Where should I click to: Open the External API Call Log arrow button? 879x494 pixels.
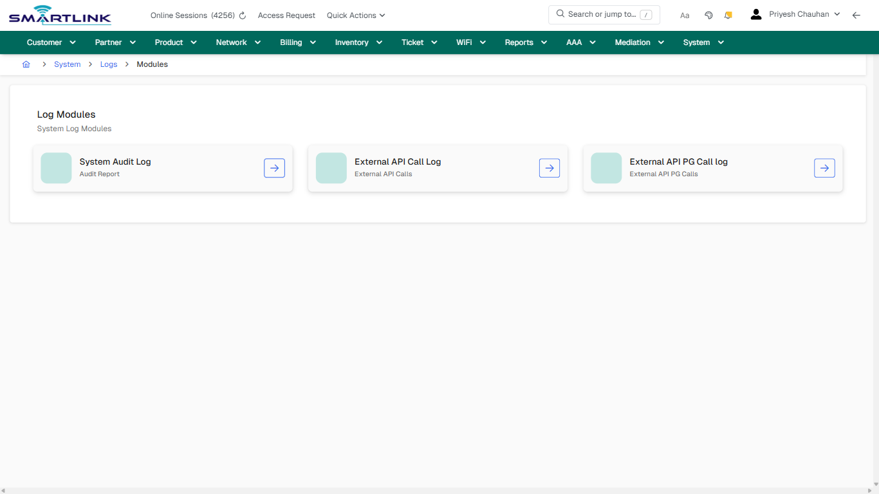[x=549, y=168]
